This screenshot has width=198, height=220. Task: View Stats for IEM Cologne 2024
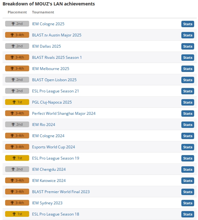point(188,136)
